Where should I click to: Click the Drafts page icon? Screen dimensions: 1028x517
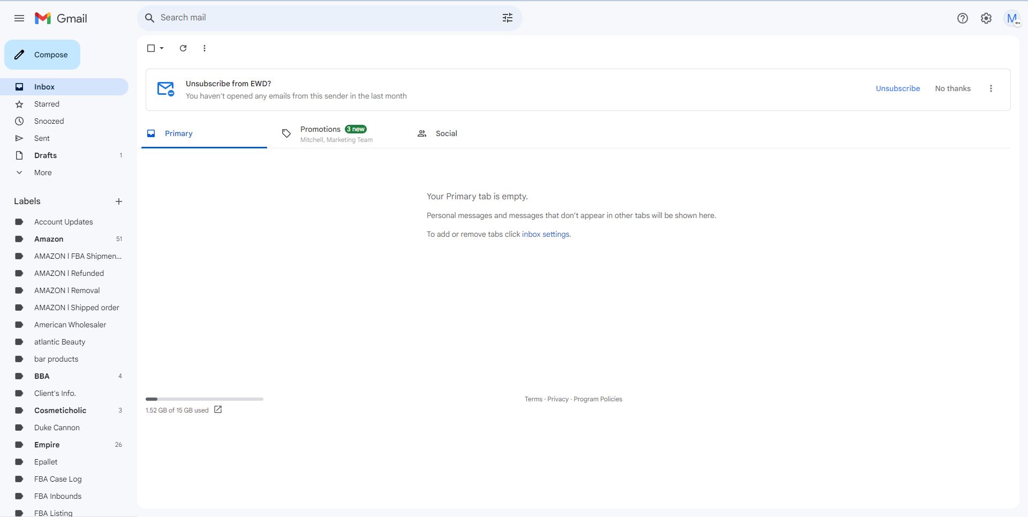click(x=19, y=155)
